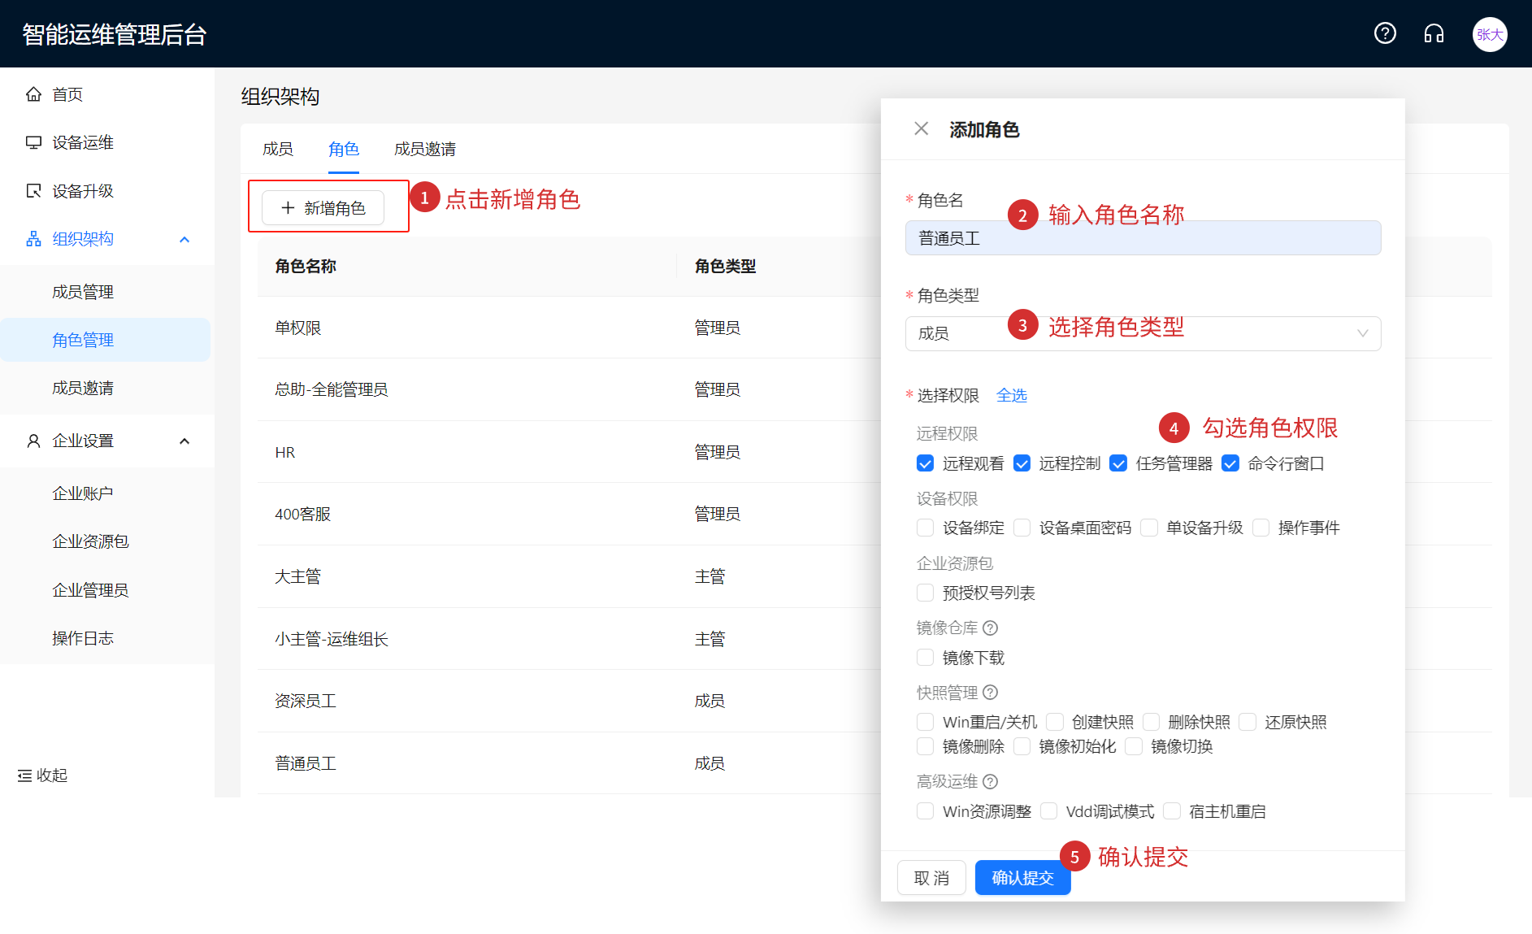This screenshot has width=1532, height=934.
Task: Click the 确认提交 button
Action: click(x=1022, y=878)
